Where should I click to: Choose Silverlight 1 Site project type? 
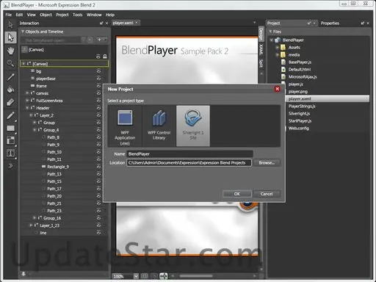point(193,126)
